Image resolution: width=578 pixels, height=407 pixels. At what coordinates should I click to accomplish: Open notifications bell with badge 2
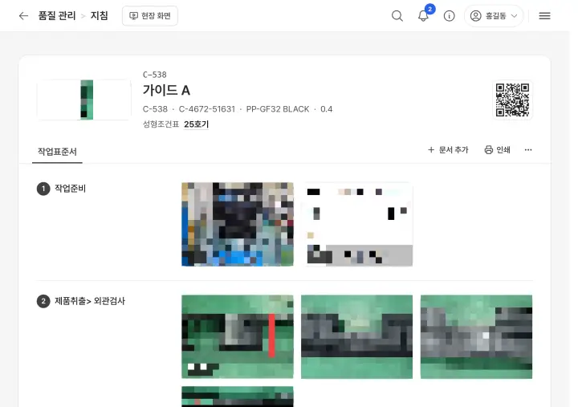click(x=423, y=16)
